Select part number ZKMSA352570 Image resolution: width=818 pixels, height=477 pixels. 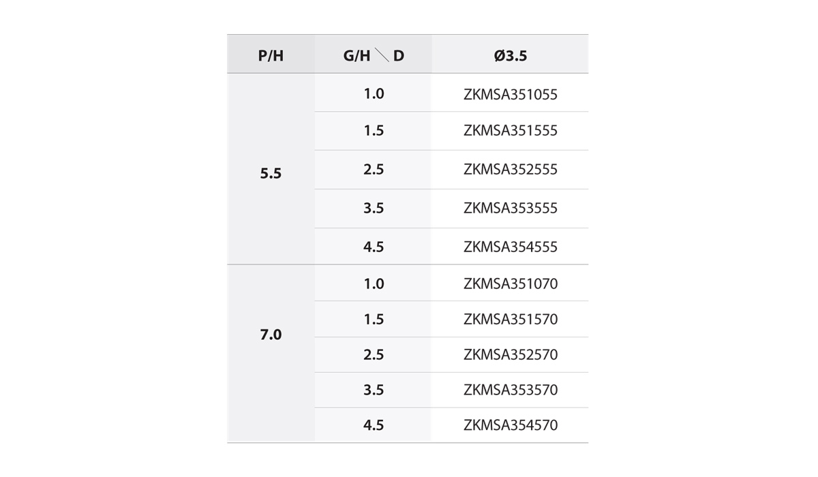coord(510,354)
